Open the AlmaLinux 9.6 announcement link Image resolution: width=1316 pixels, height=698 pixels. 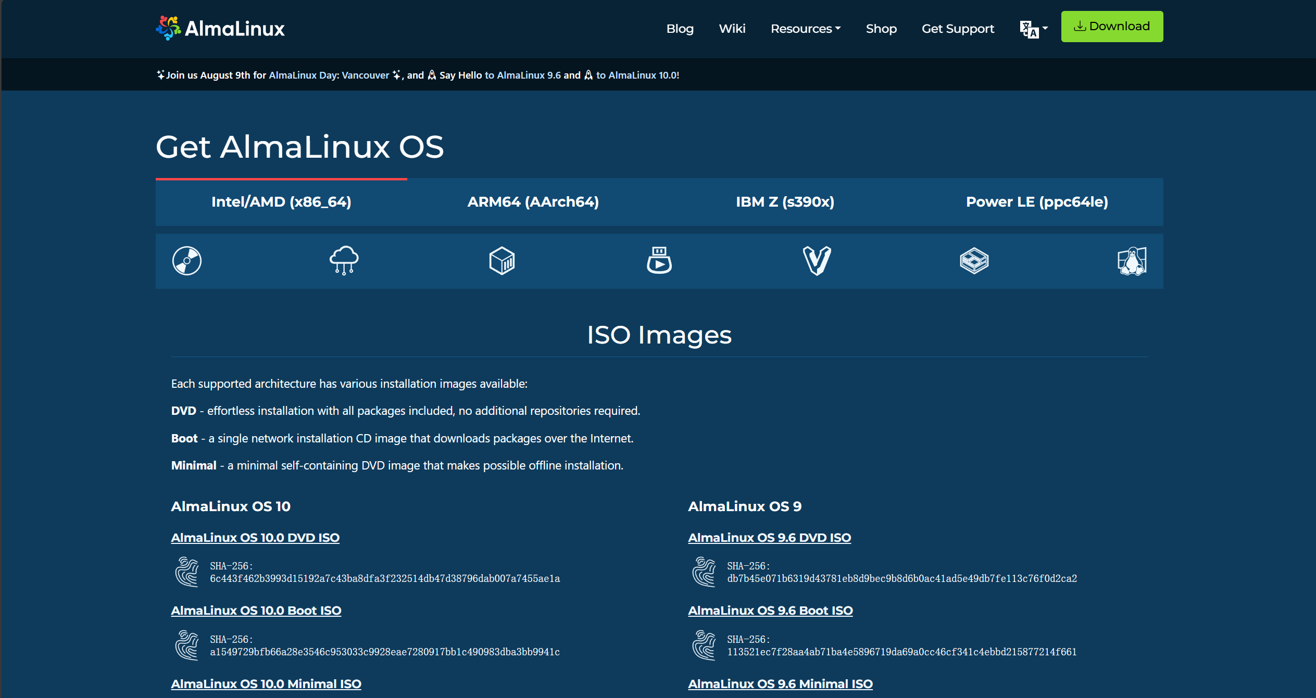click(x=523, y=75)
